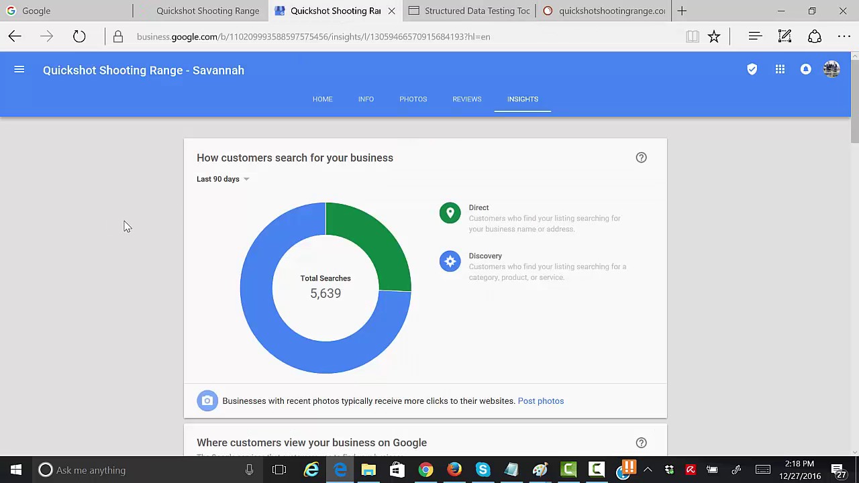The image size is (859, 483).
Task: Open File Explorer from taskbar
Action: click(368, 470)
